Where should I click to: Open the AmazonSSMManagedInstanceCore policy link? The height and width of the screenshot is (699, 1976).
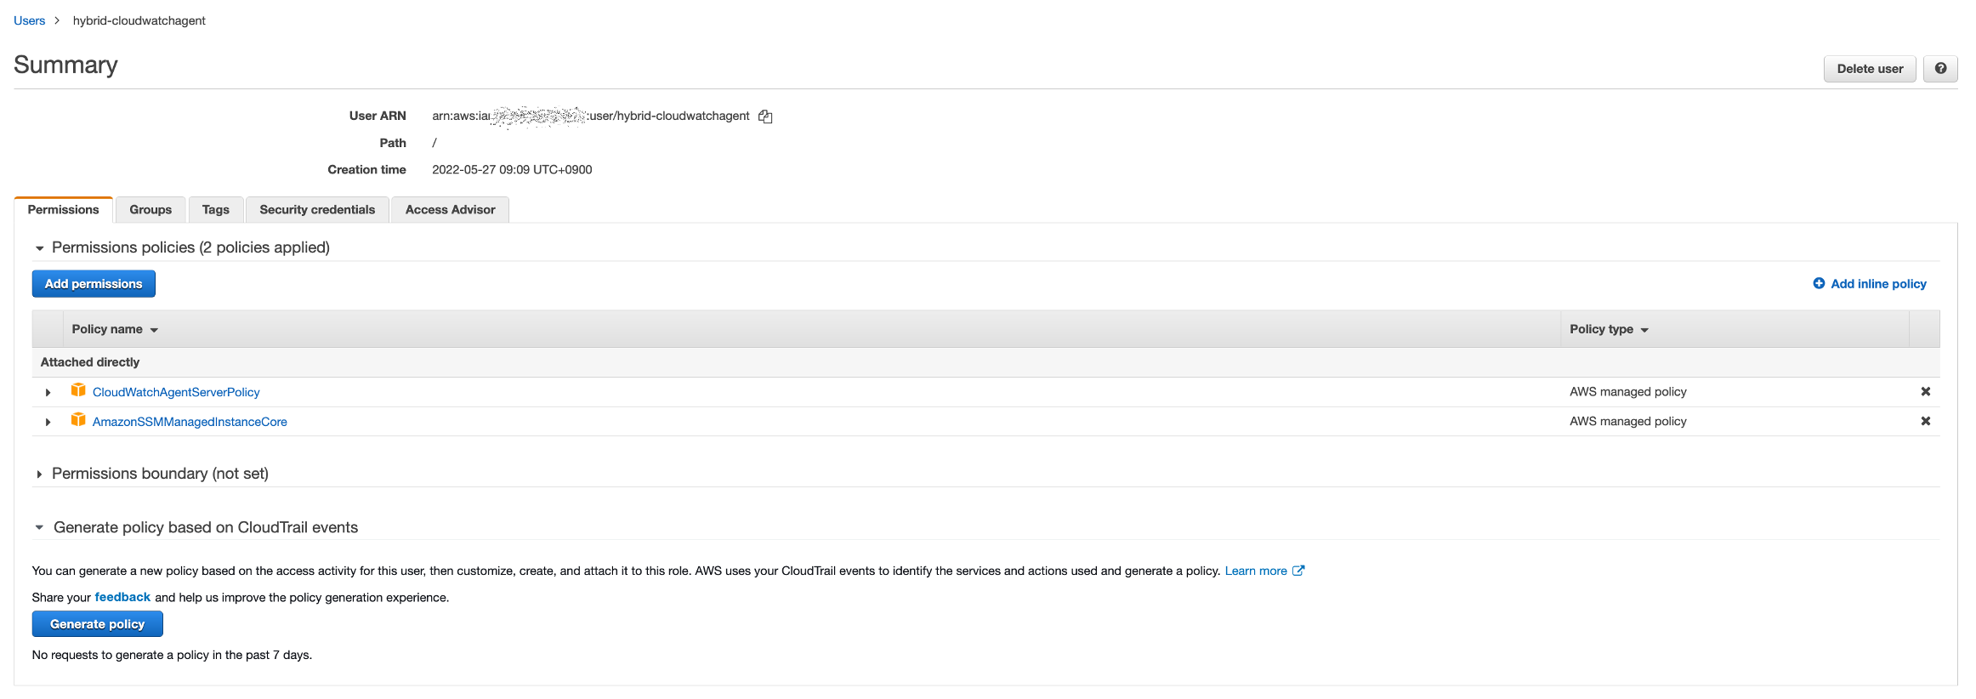[x=190, y=422]
